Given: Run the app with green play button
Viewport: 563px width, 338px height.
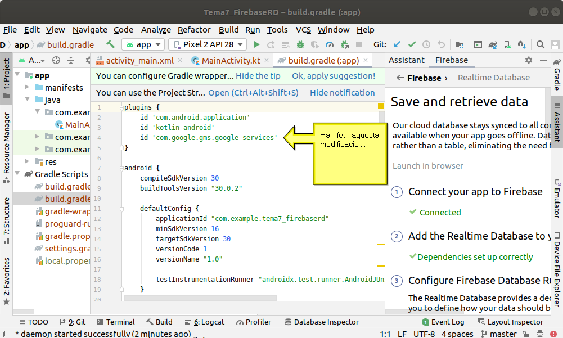Looking at the screenshot, I should click(256, 44).
